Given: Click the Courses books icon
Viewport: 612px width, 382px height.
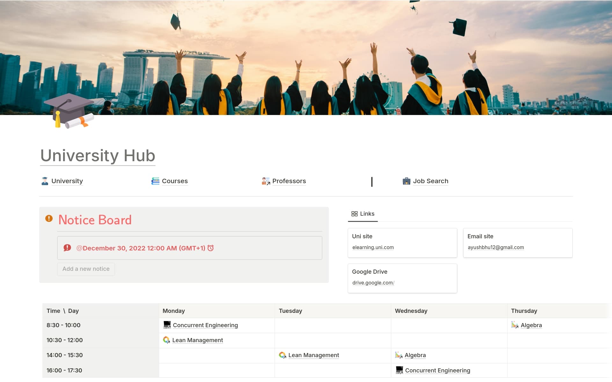Looking at the screenshot, I should coord(155,181).
